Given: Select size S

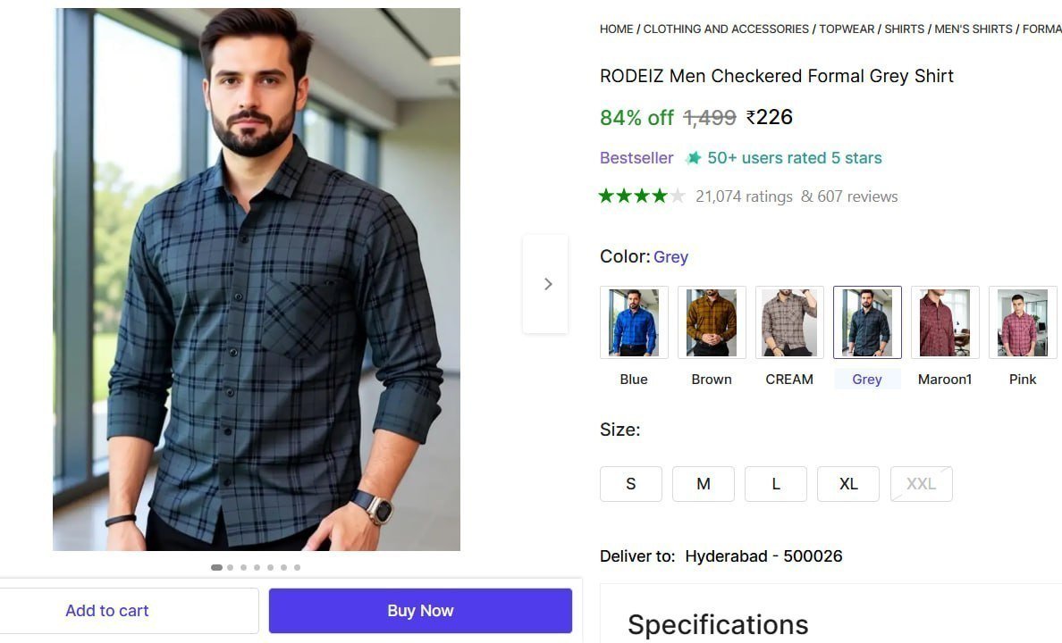Looking at the screenshot, I should (631, 483).
